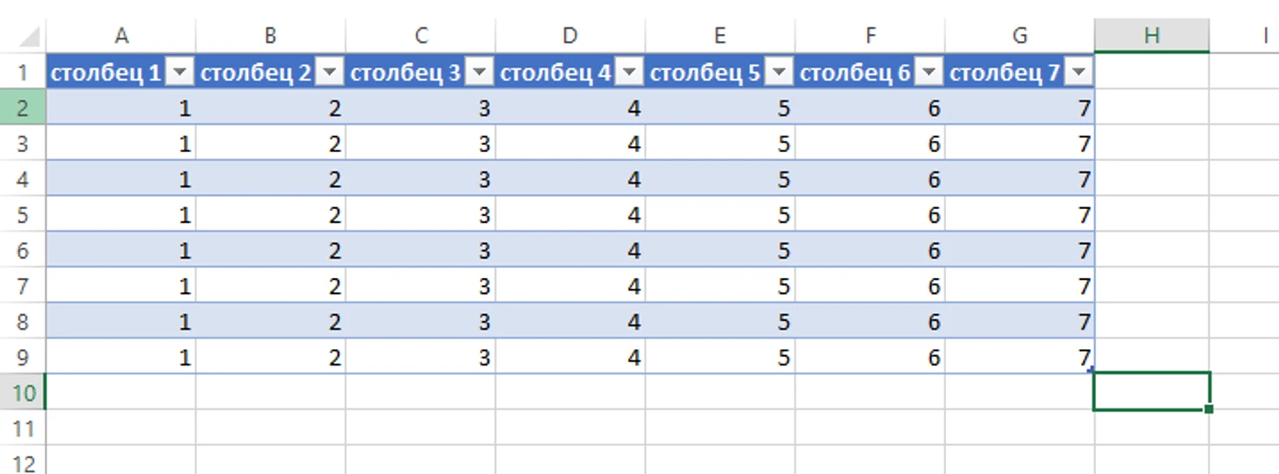Open the filter dropdown for столбец 2
Viewport: 1279px width, 474px height.
pyautogui.click(x=329, y=73)
